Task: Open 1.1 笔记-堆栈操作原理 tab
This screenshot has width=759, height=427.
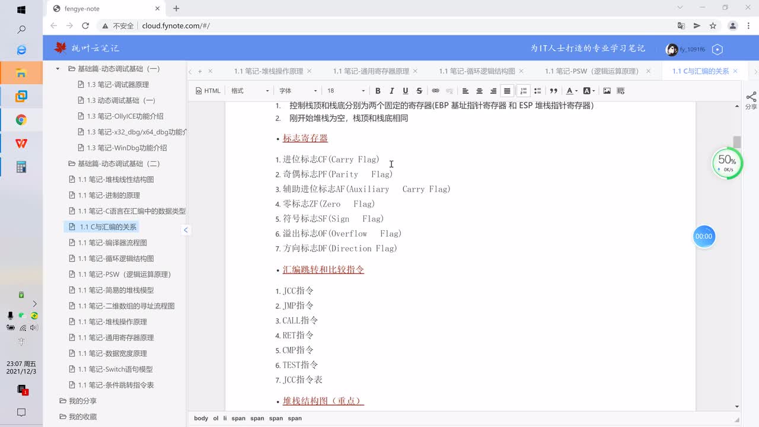Action: click(x=269, y=71)
